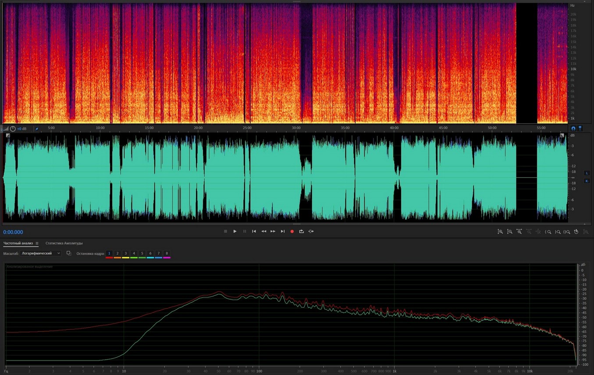Click the +0 dB gain knob in HUD
This screenshot has width=594, height=375.
[x=13, y=129]
